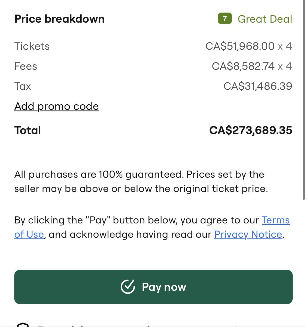Click the bold Total label

tap(28, 130)
